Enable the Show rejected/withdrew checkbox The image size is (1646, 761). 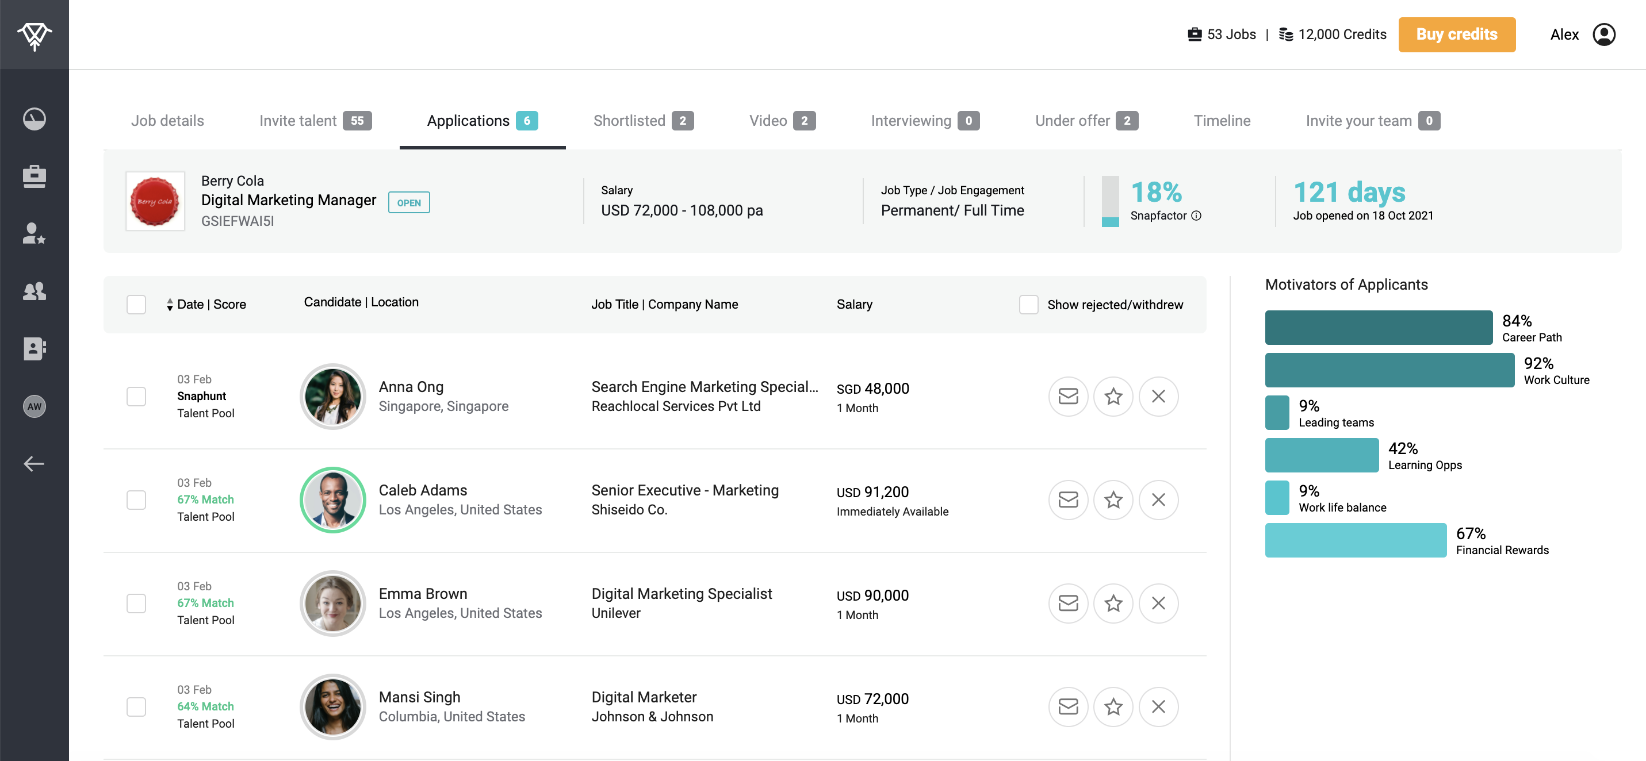1029,305
